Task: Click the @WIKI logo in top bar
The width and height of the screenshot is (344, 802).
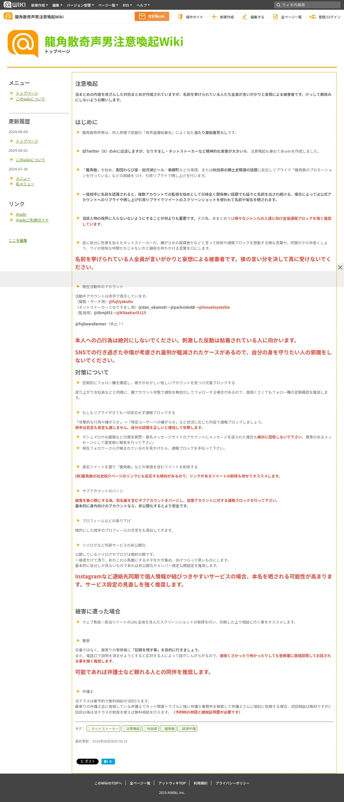Action: (x=14, y=5)
